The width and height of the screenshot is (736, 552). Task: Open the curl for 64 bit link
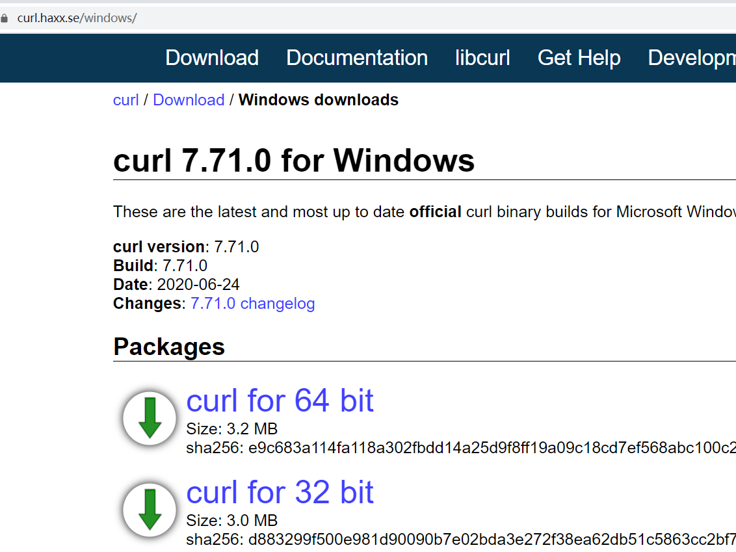point(280,401)
